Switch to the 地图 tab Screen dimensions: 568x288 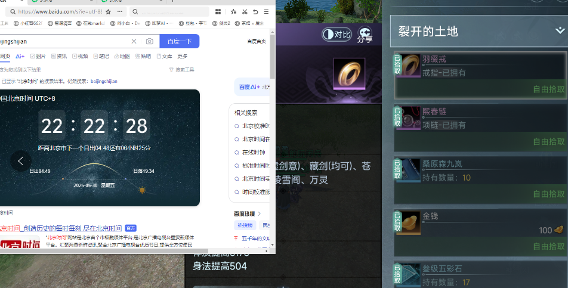(122, 56)
